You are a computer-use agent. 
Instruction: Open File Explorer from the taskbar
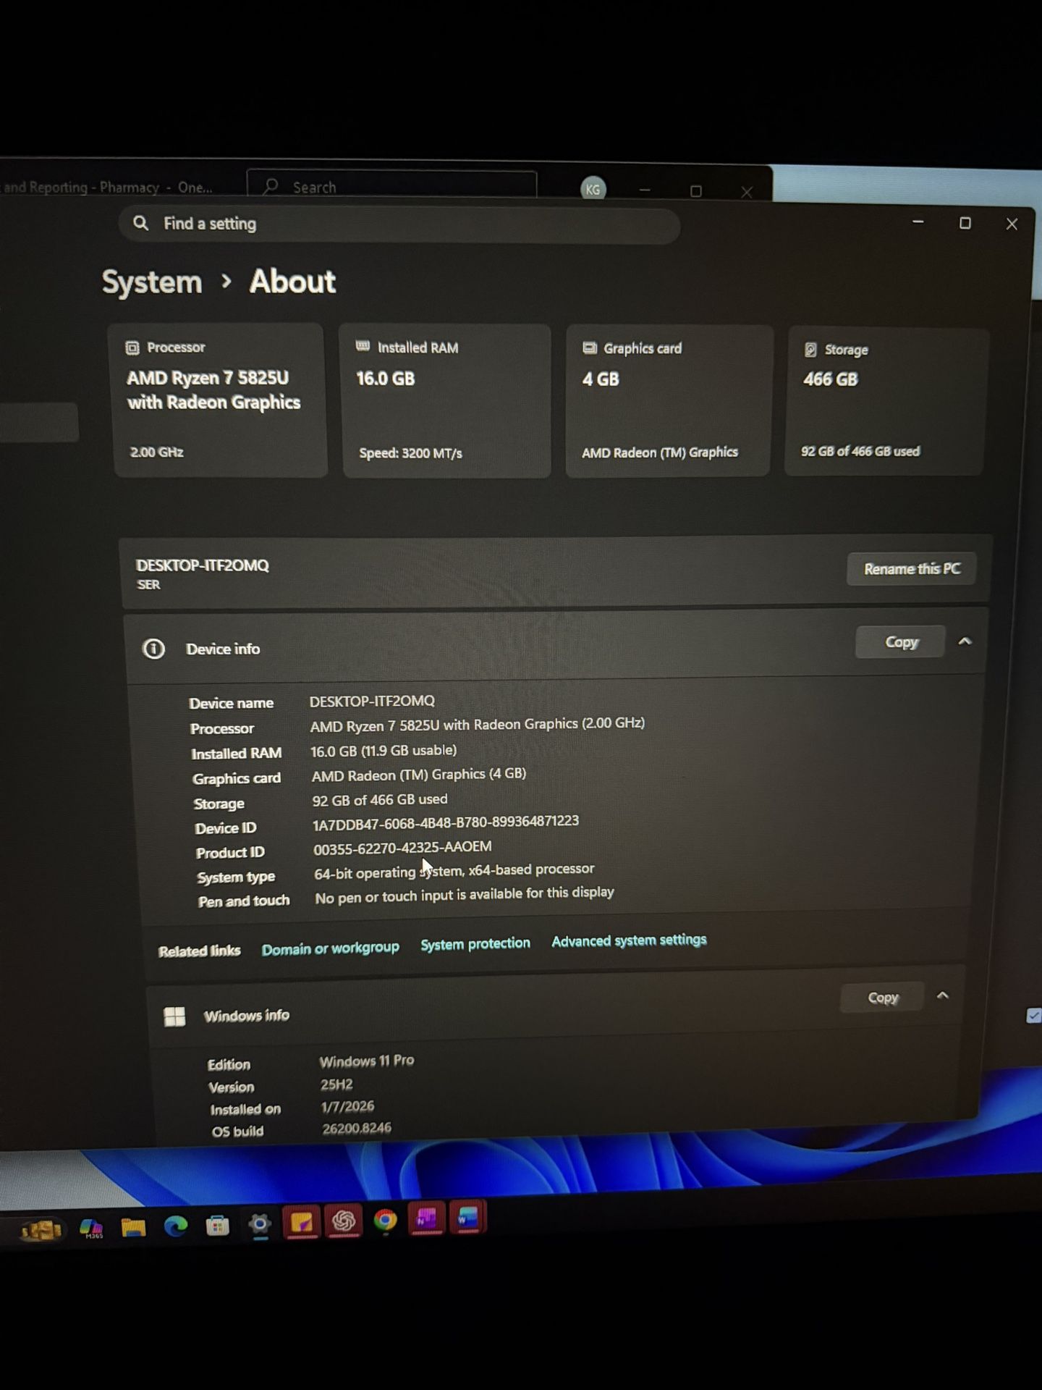tap(133, 1227)
